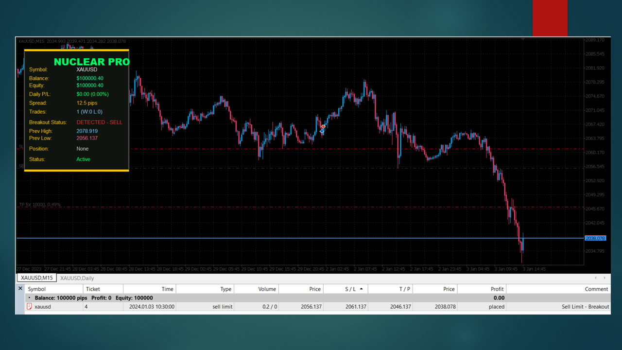The width and height of the screenshot is (622, 350).
Task: Click the left chart-tab scroll arrow
Action: 596,278
